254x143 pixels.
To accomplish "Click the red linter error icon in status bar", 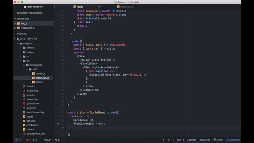I will point(27,139).
